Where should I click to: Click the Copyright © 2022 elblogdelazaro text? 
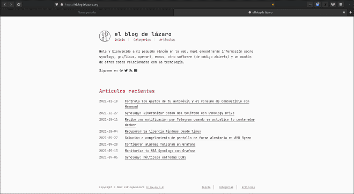click(x=122, y=187)
